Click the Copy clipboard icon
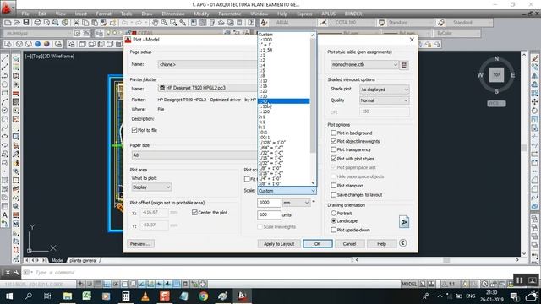The image size is (541, 304). pyautogui.click(x=85, y=23)
